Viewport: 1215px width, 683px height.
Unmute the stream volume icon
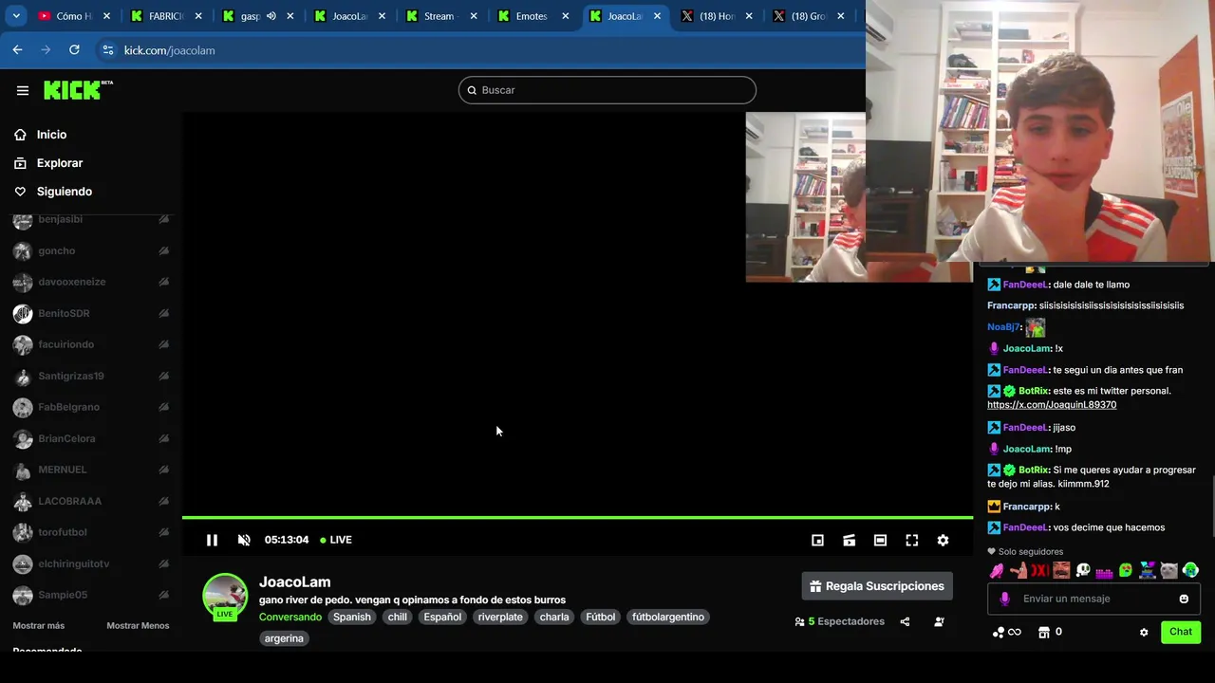point(244,540)
